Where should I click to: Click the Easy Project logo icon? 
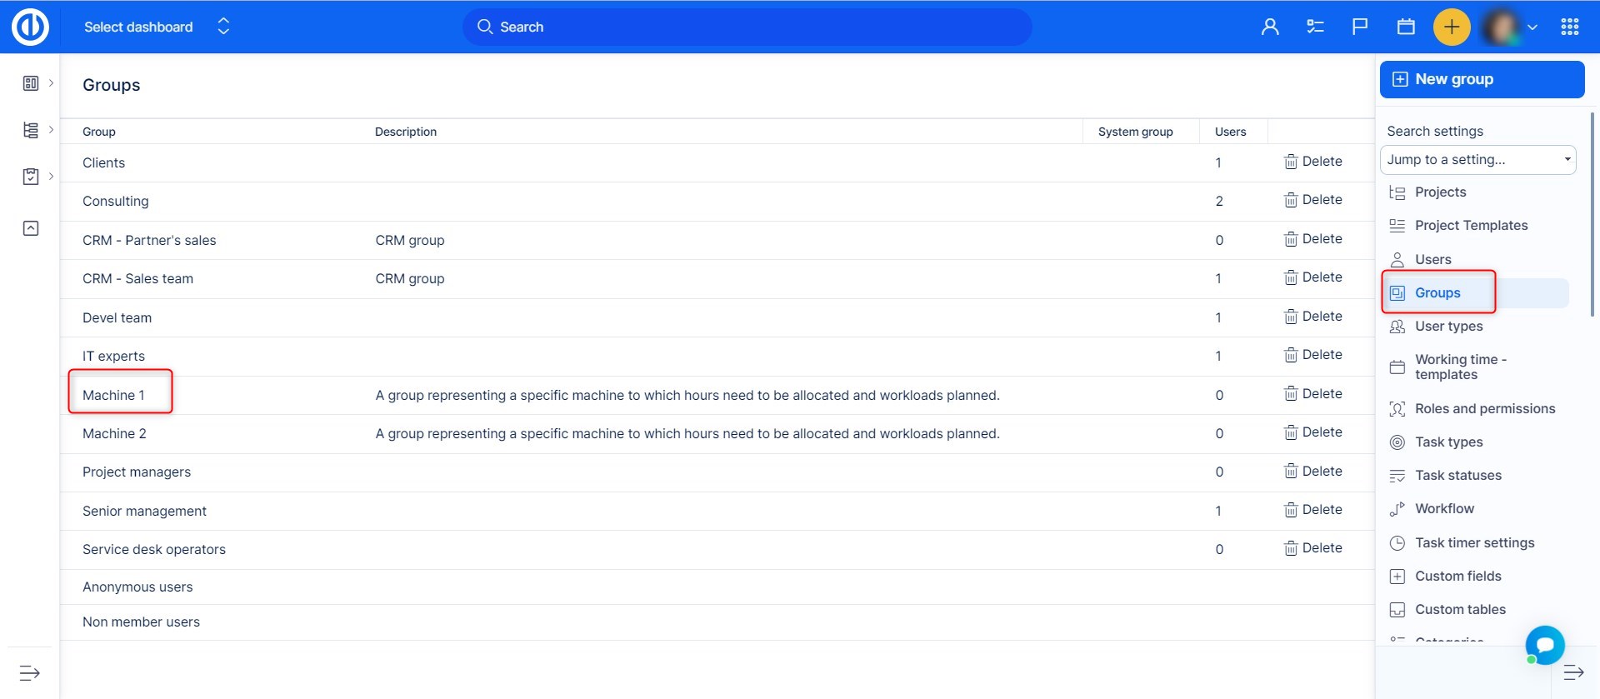30,27
